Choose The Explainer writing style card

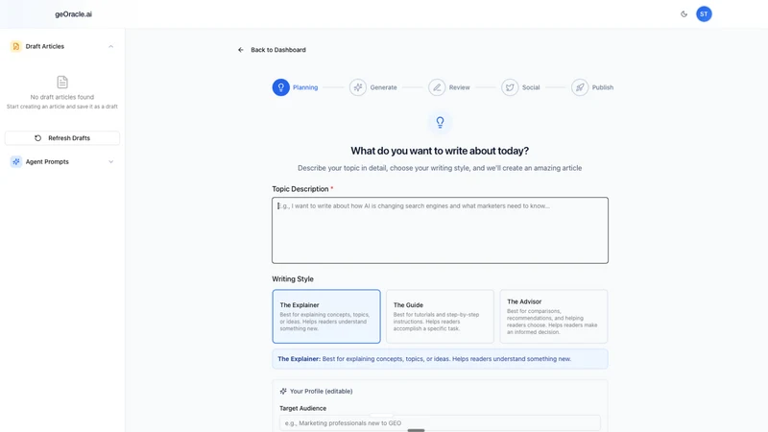point(326,317)
